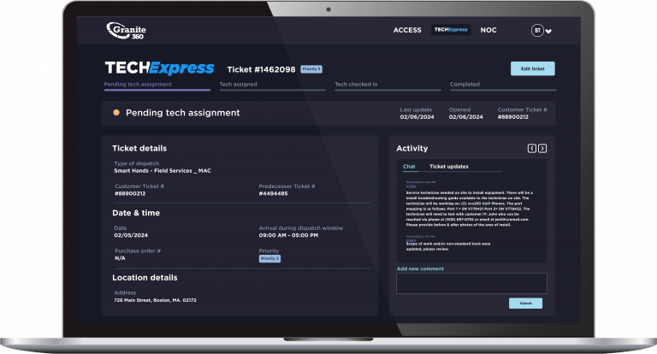Viewport: 657px width, 354px height.
Task: Click the orange pending status dot
Action: click(116, 113)
